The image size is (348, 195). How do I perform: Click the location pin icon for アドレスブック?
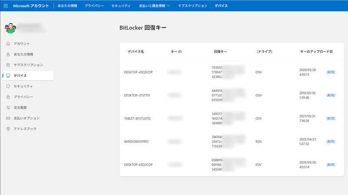tap(8, 129)
